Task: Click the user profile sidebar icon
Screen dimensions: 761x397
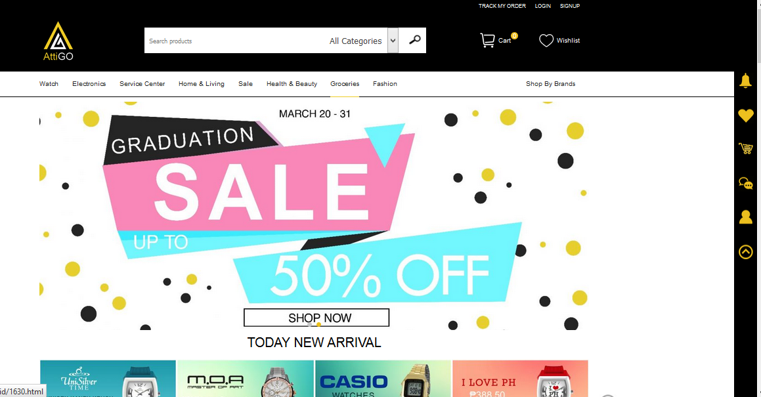Action: 745,217
